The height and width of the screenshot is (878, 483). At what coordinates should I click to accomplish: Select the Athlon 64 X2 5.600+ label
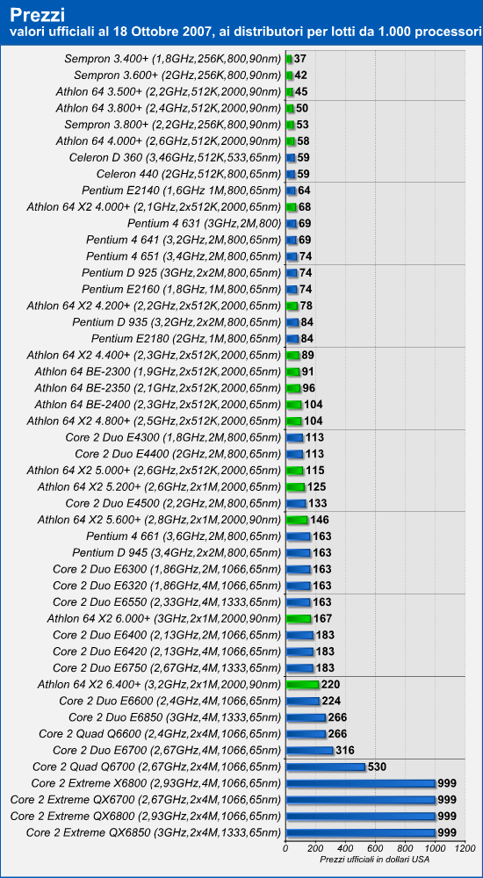pos(159,520)
